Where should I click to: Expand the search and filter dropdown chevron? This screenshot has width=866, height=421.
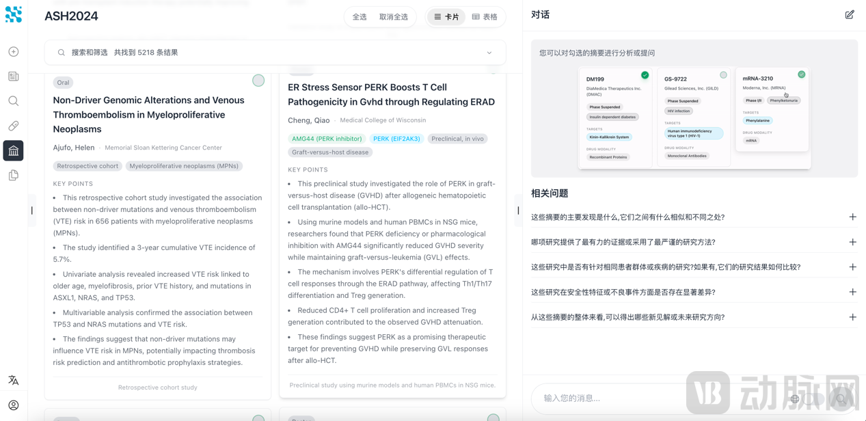pos(489,53)
